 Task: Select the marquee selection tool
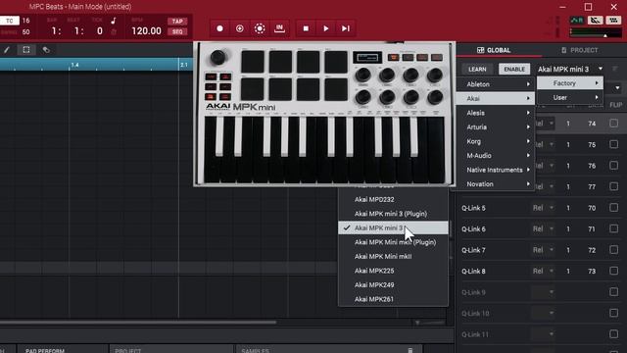pyautogui.click(x=26, y=50)
